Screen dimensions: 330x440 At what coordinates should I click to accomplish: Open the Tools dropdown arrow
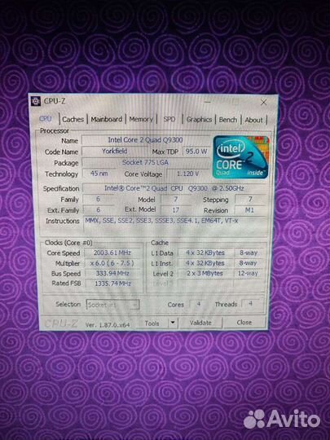(173, 323)
